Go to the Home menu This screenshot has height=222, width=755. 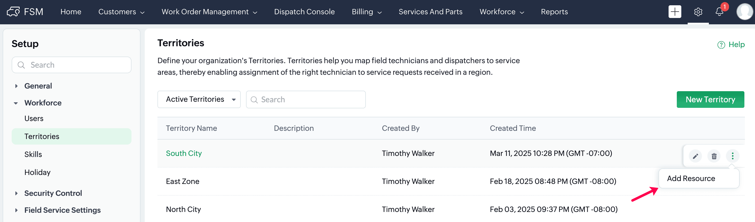71,12
